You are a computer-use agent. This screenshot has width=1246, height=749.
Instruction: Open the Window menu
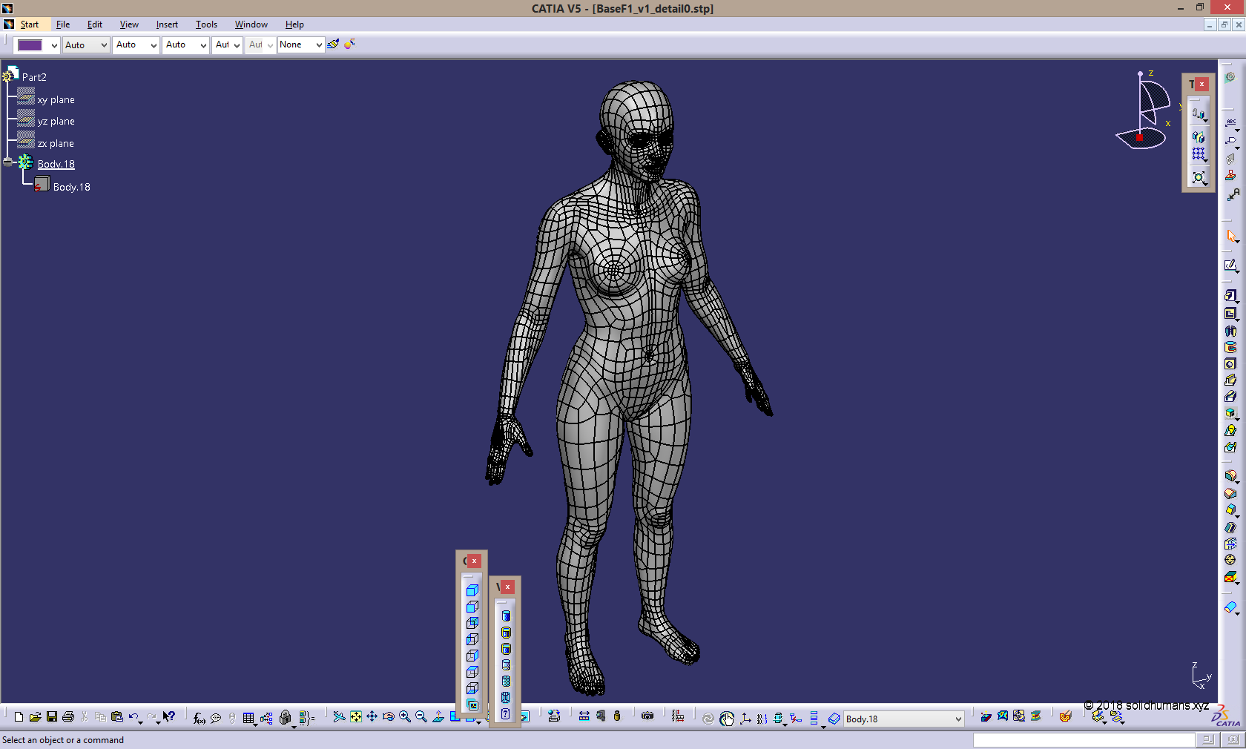[251, 24]
